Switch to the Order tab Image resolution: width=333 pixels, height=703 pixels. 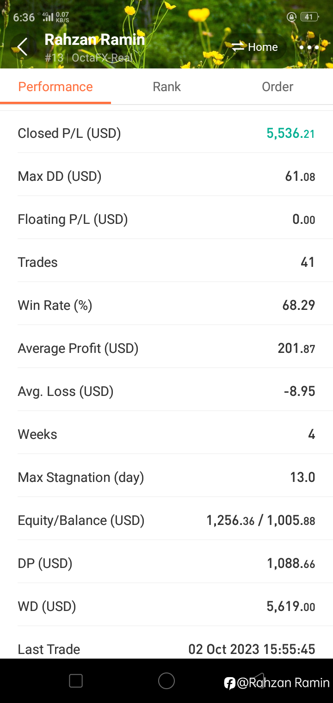click(277, 86)
